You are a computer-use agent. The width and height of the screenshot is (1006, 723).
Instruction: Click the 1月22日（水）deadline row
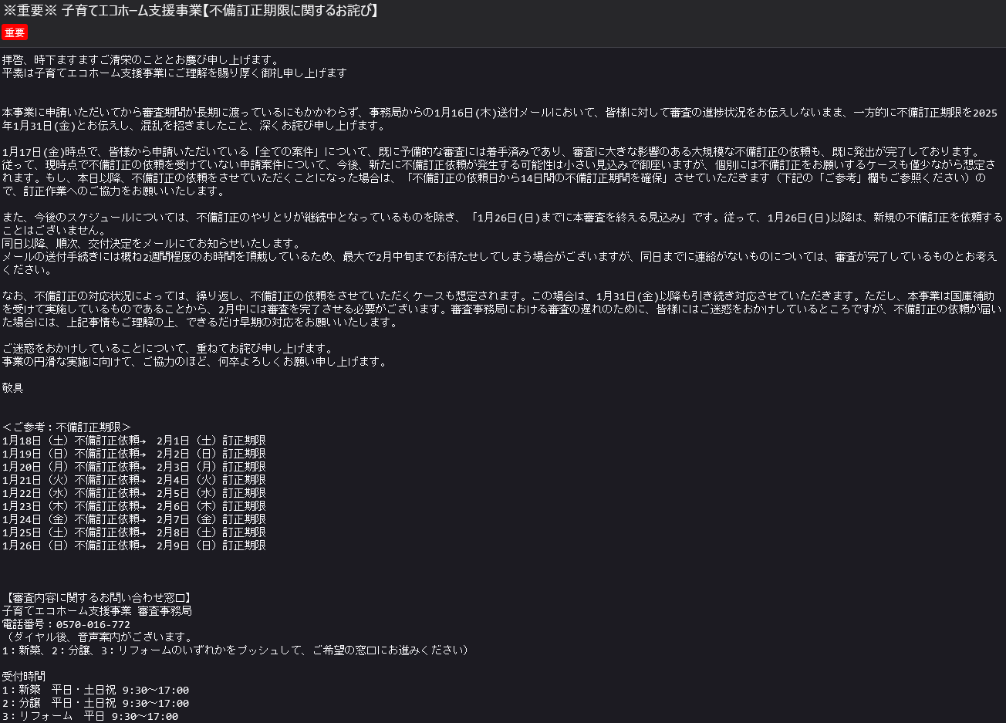pyautogui.click(x=134, y=493)
